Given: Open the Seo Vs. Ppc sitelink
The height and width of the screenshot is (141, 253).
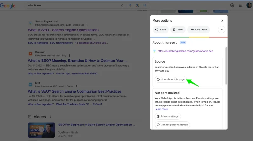Looking at the screenshot, I should click(63, 74).
